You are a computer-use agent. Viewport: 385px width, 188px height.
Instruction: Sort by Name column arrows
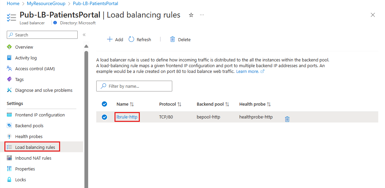(132, 104)
